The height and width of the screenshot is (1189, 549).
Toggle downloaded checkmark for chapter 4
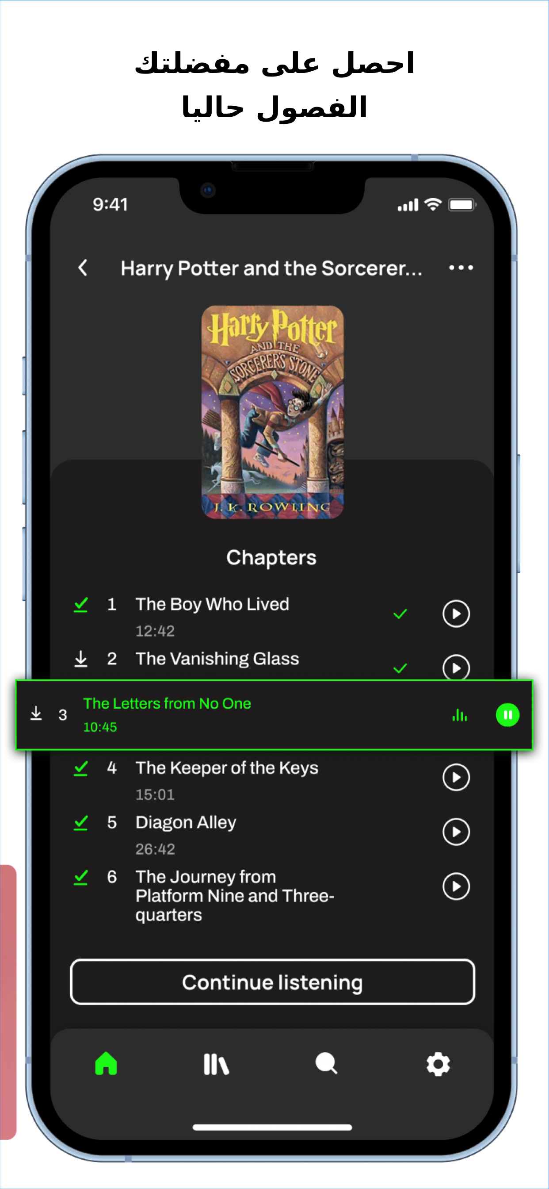[81, 768]
